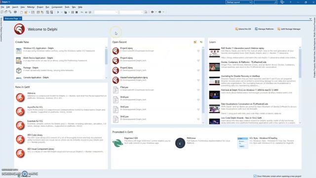Click the Delphi helmet logo beside Welcome to Delphi

[x=19, y=29]
